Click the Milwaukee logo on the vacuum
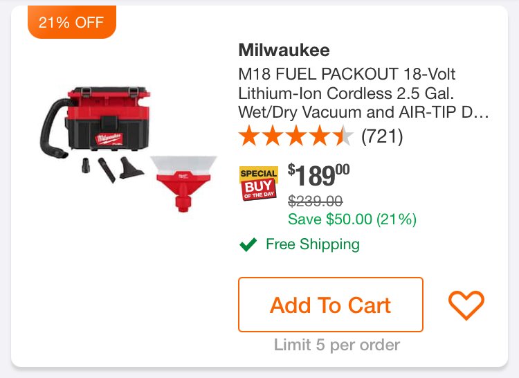519x378 pixels. (x=109, y=138)
